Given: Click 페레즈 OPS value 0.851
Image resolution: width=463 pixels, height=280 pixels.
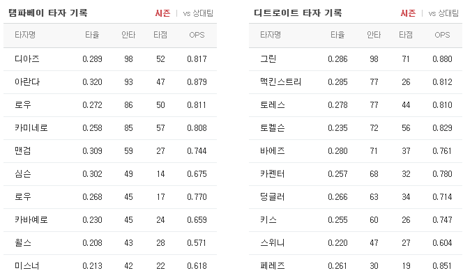Looking at the screenshot, I should click(442, 266).
